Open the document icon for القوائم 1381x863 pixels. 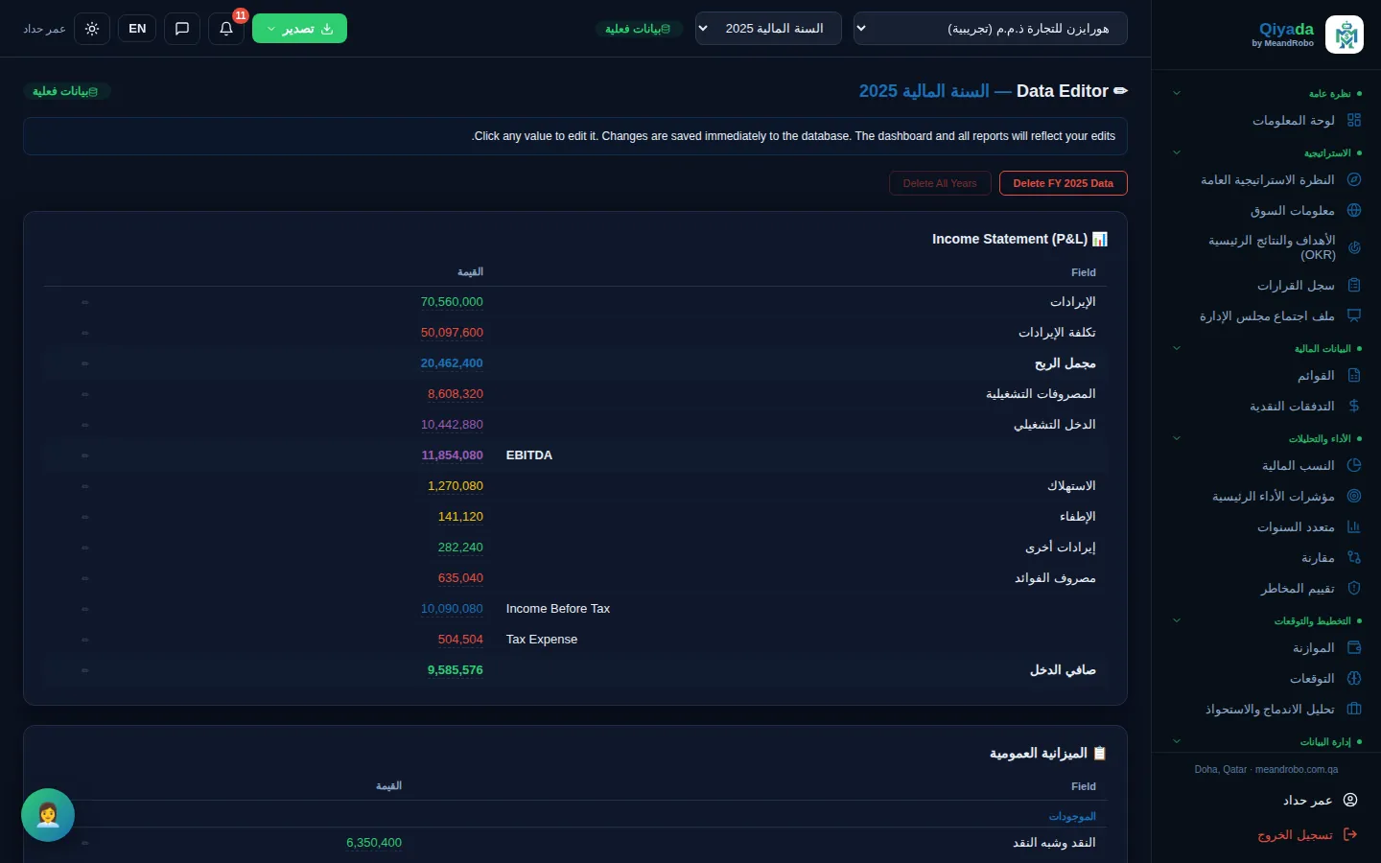1354,375
